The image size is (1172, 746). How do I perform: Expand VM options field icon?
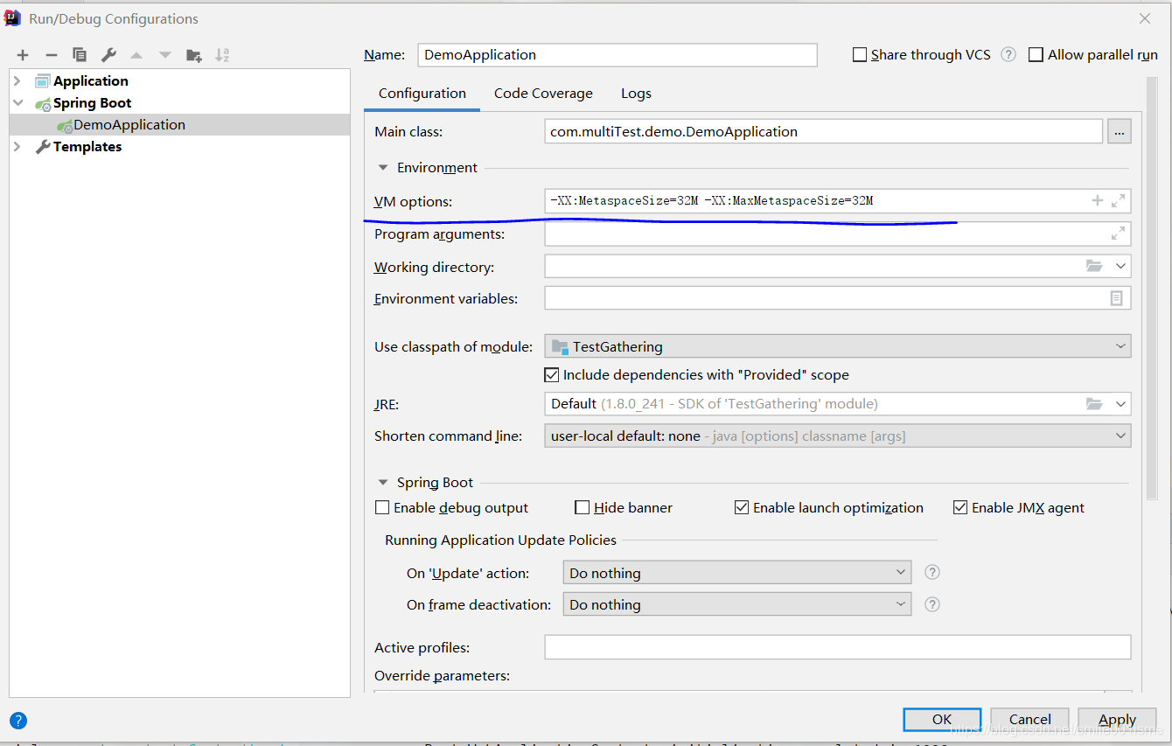(1118, 201)
